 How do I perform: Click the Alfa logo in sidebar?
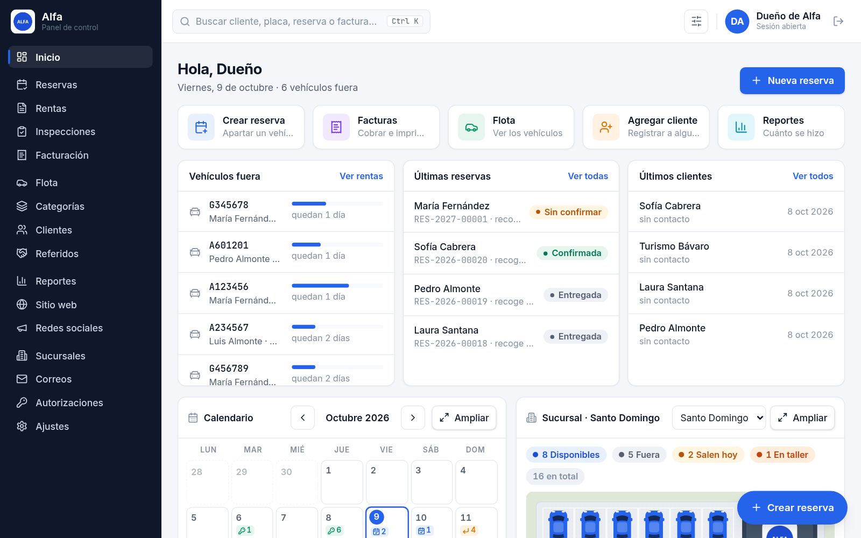pos(23,22)
